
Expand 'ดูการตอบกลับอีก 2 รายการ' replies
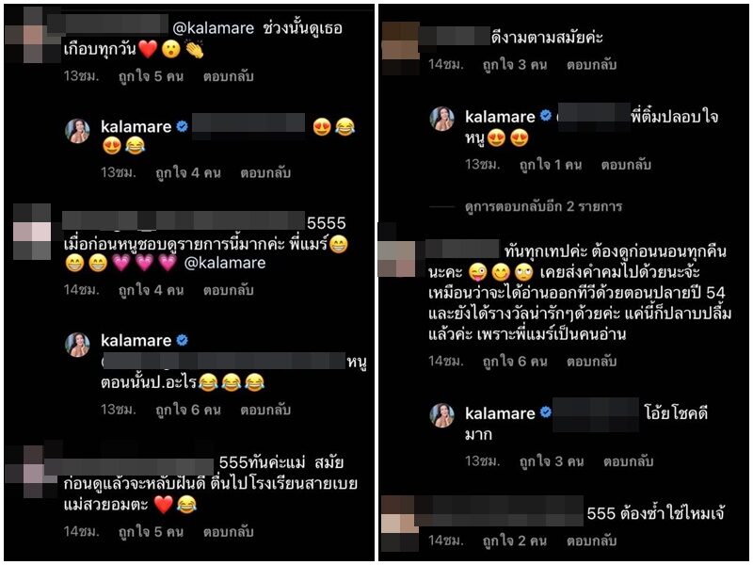[544, 207]
